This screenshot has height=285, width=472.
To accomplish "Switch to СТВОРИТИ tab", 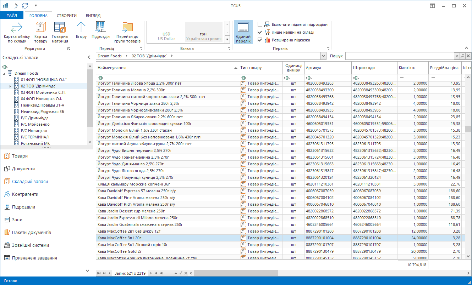I will (67, 16).
